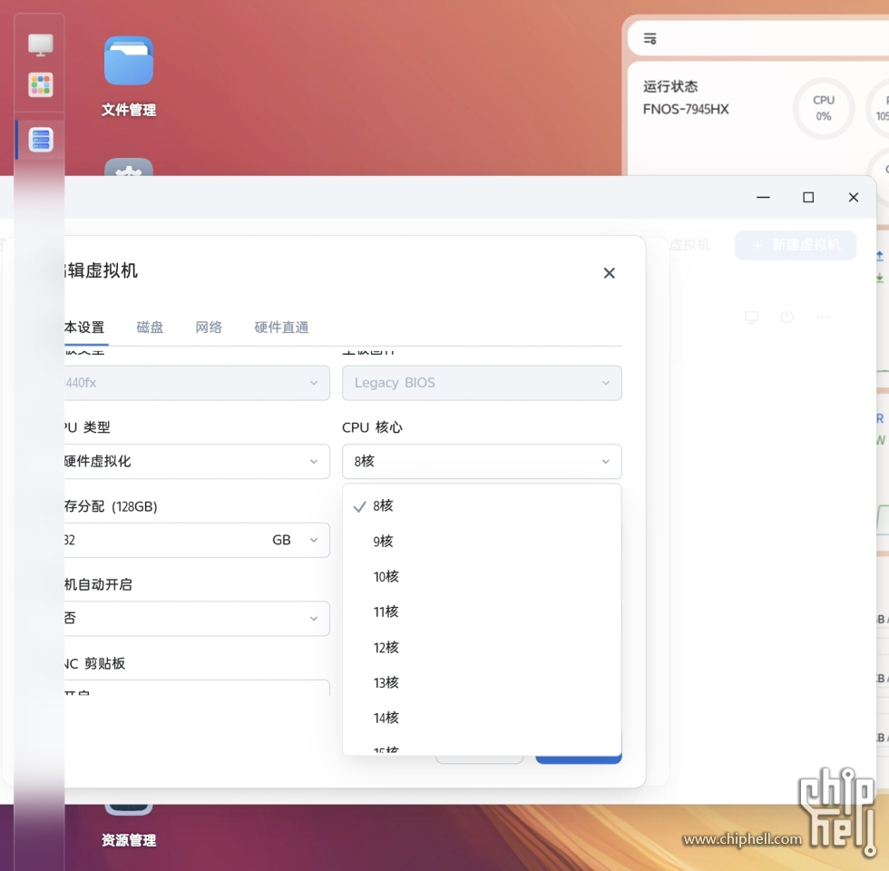This screenshot has height=871, width=889.
Task: Open the three-dot more options for the VM
Action: click(x=822, y=318)
